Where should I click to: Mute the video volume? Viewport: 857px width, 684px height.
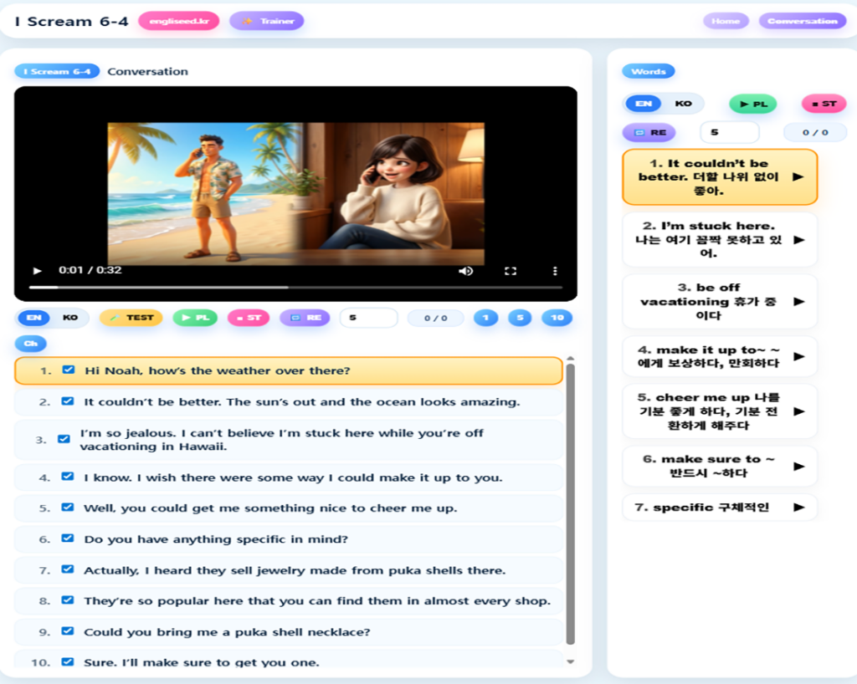point(466,271)
